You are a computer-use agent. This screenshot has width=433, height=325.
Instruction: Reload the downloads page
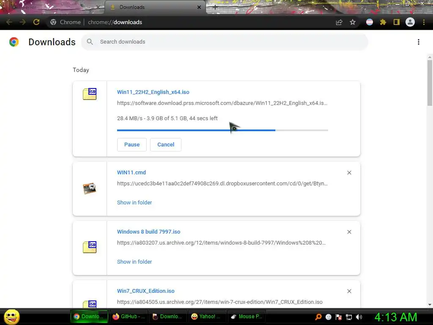tap(36, 22)
